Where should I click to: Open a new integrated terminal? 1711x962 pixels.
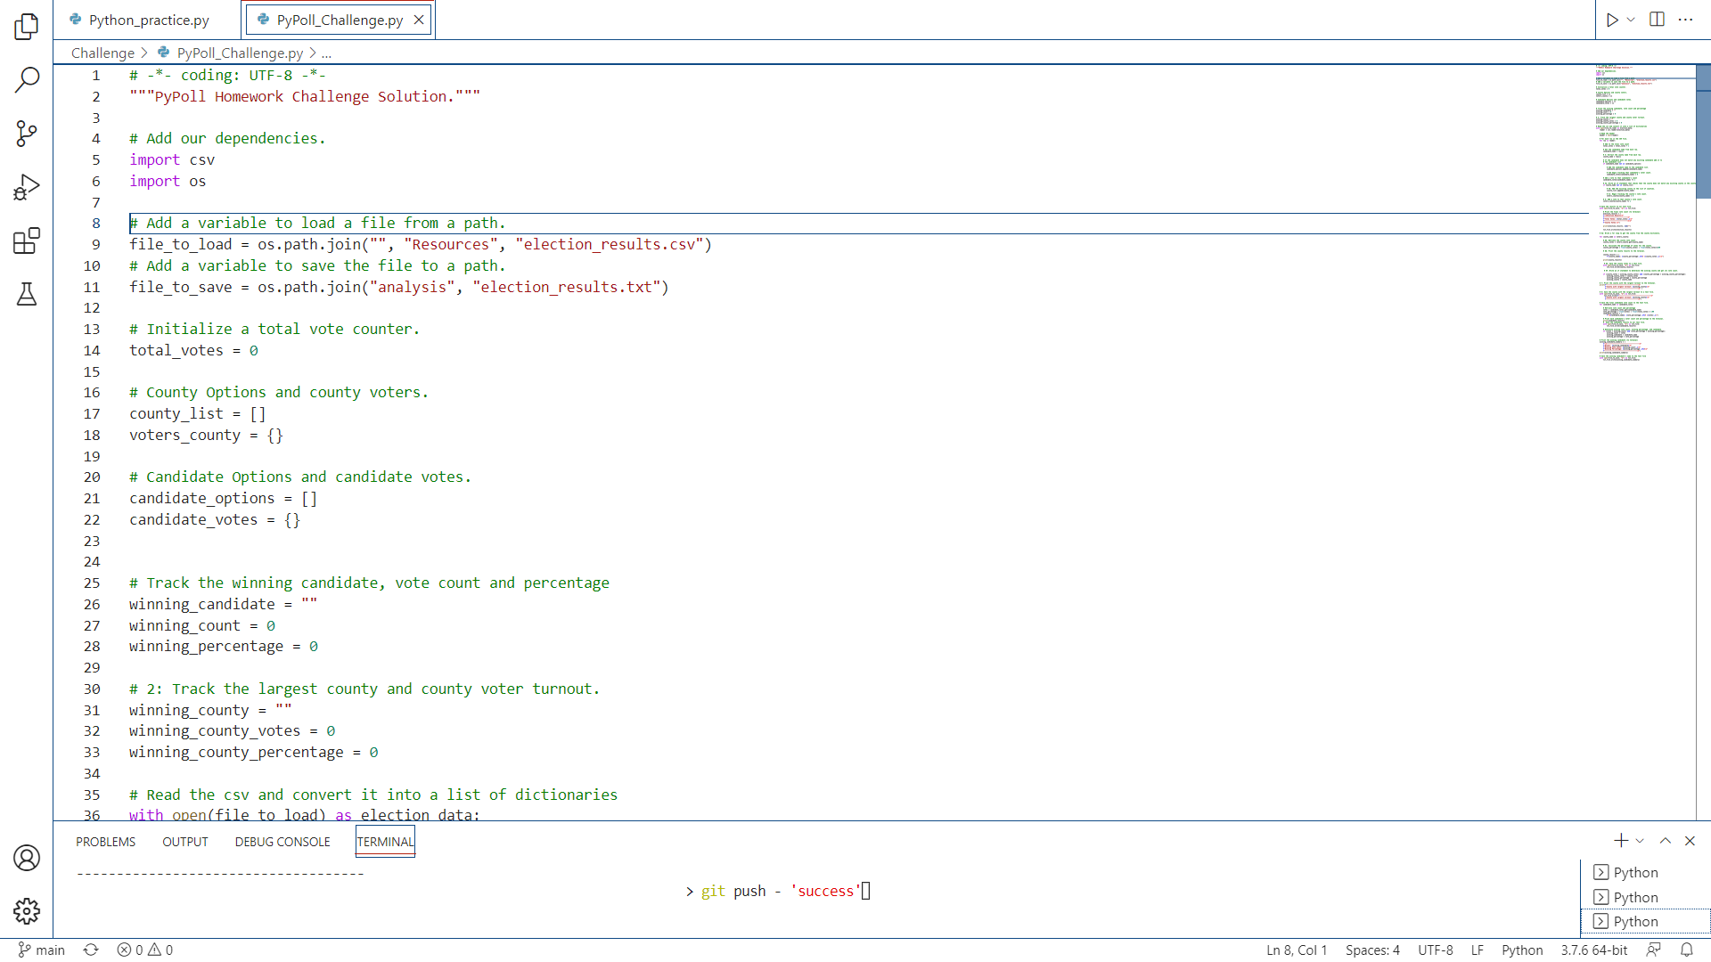(1620, 840)
